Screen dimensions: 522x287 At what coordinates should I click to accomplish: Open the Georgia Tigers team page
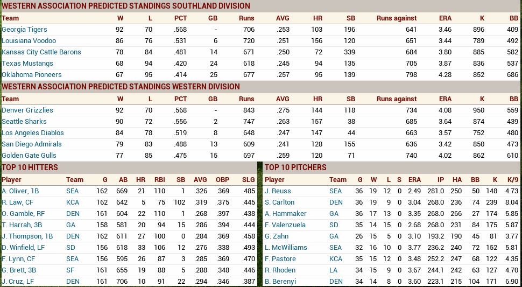coord(24,30)
